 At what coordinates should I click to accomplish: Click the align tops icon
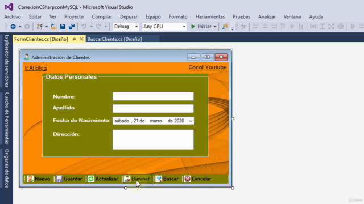pyautogui.click(x=283, y=27)
